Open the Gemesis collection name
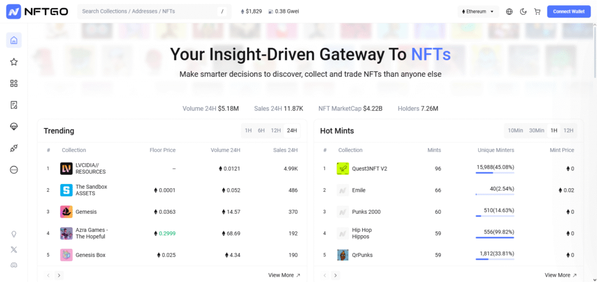 pos(86,211)
